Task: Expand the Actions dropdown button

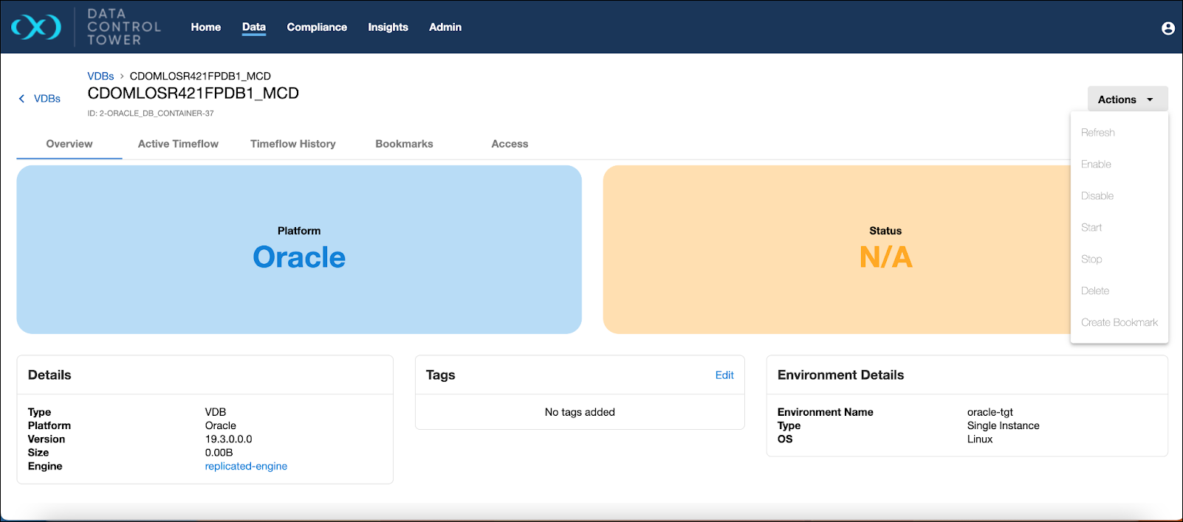Action: click(1126, 100)
